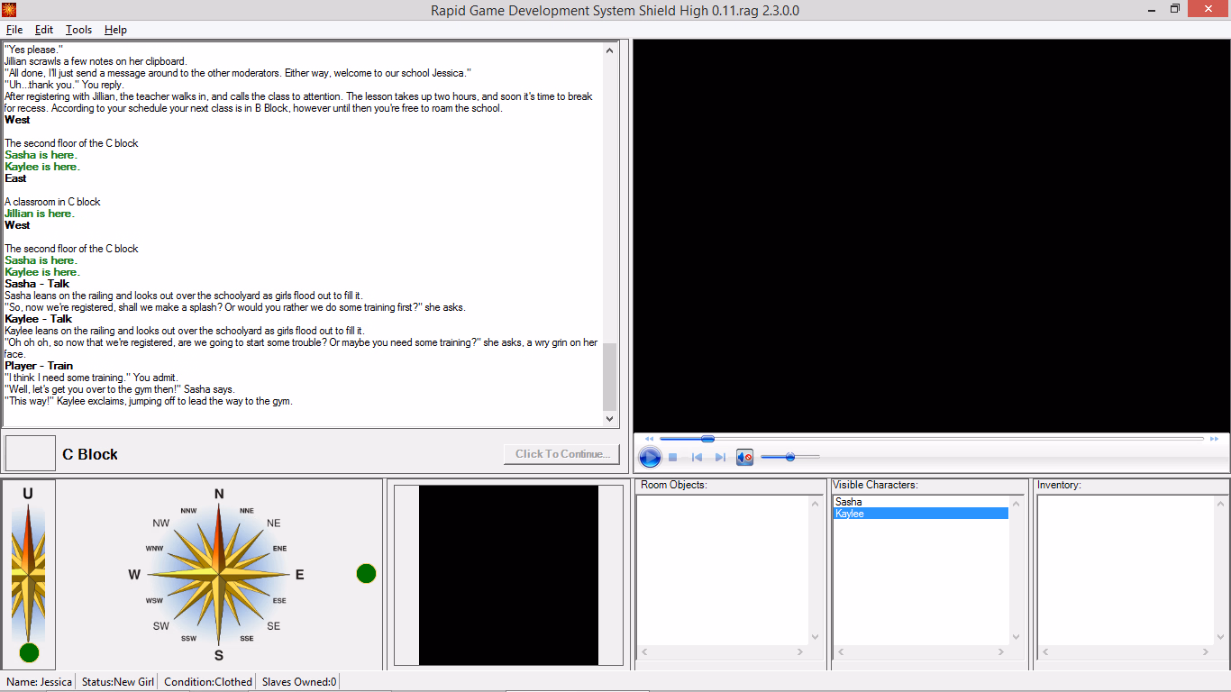Click the story text scrollbar thumb

[610, 377]
